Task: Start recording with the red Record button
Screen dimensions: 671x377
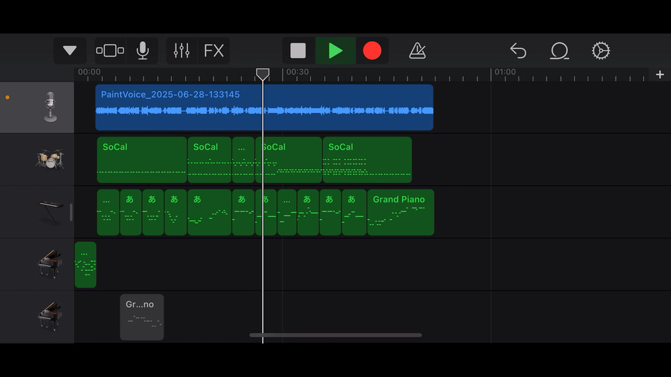Action: click(372, 51)
